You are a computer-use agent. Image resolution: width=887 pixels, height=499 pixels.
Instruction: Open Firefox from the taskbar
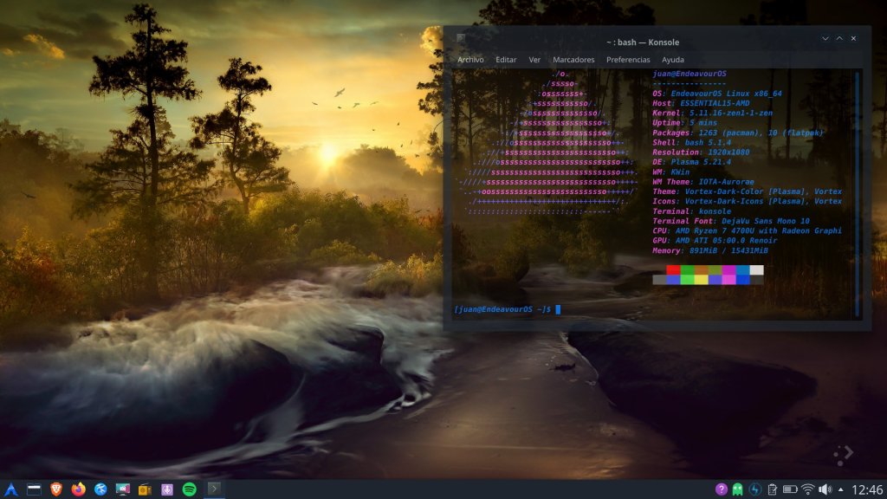click(79, 489)
